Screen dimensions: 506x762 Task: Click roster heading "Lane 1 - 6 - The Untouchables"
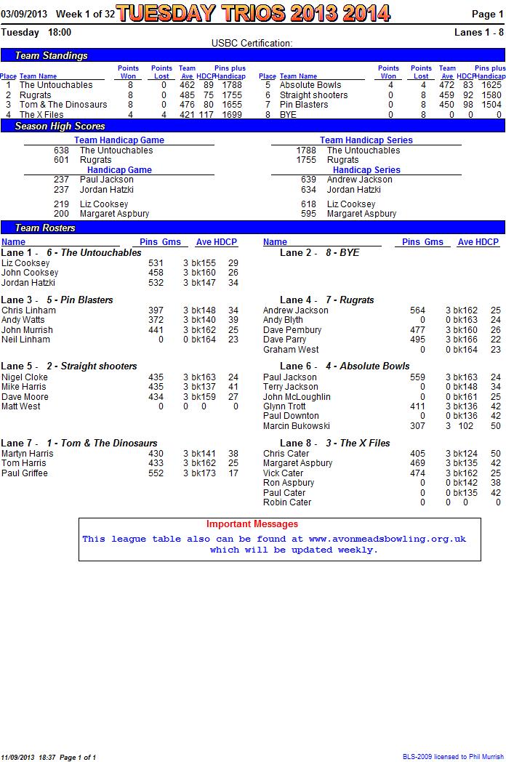pyautogui.click(x=71, y=253)
